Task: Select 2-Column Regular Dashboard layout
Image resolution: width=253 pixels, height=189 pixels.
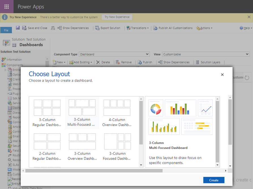Action: coord(47,147)
